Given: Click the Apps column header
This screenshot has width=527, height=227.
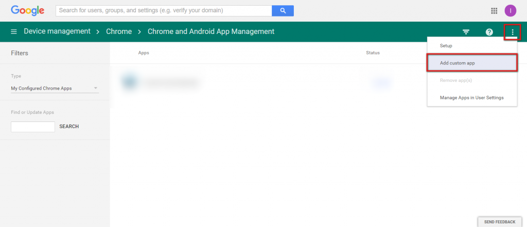Looking at the screenshot, I should 144,53.
